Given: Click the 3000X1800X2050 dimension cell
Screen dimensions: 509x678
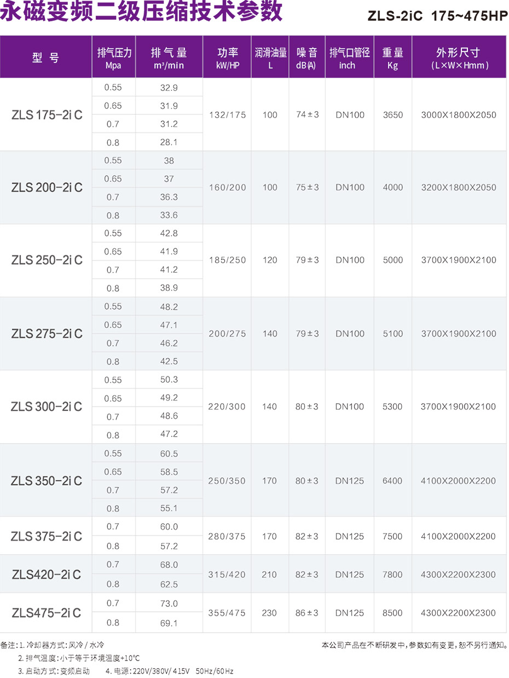Looking at the screenshot, I should pos(459,115).
